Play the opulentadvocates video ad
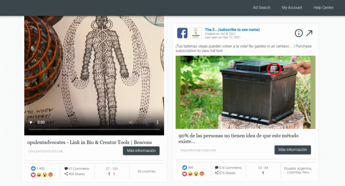 tap(31, 122)
